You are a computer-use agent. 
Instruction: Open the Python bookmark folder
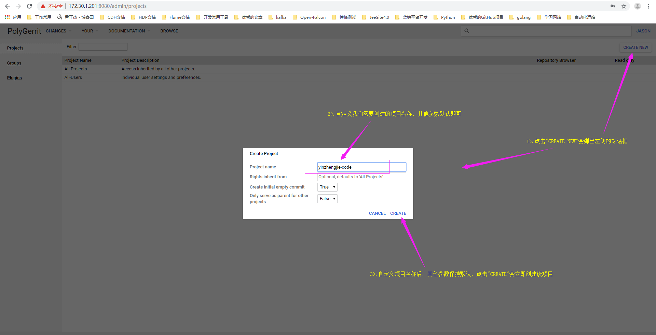444,17
